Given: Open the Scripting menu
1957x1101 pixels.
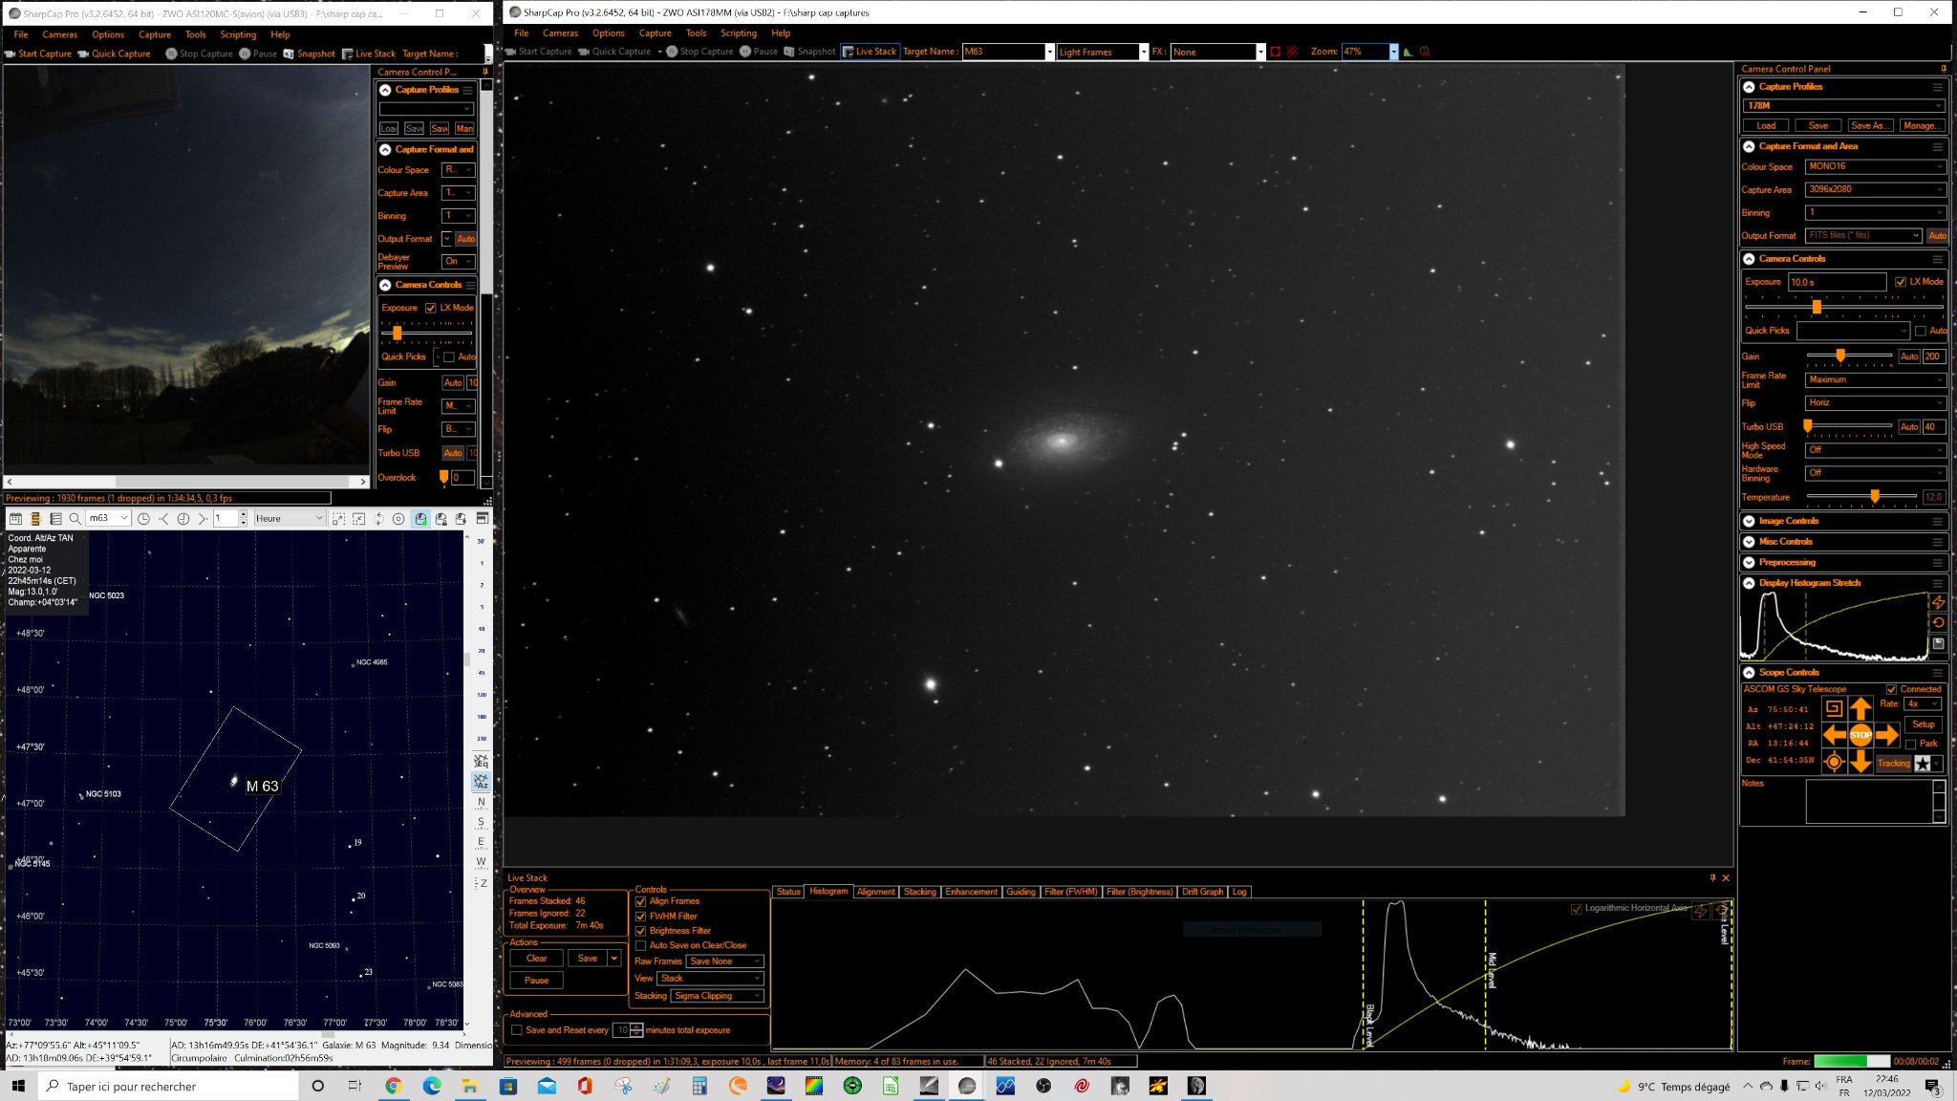Looking at the screenshot, I should click(738, 32).
